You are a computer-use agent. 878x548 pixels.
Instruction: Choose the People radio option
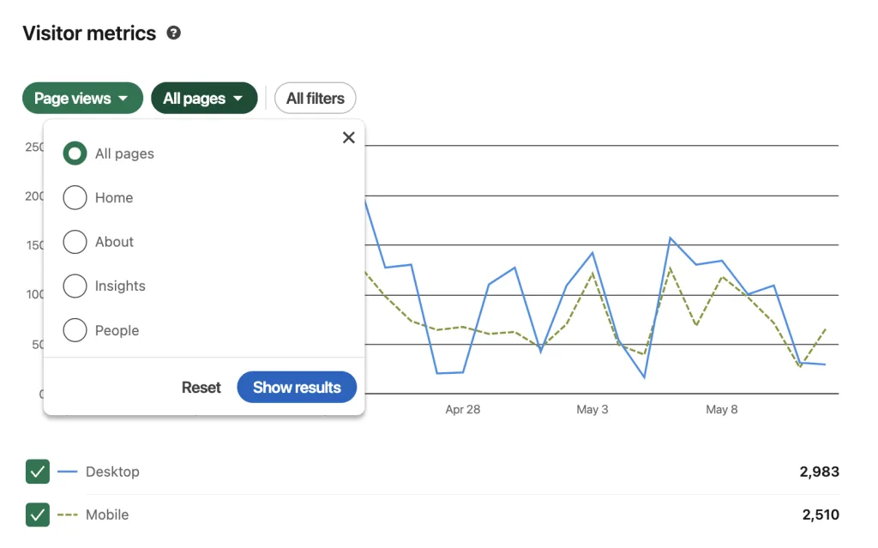[75, 330]
